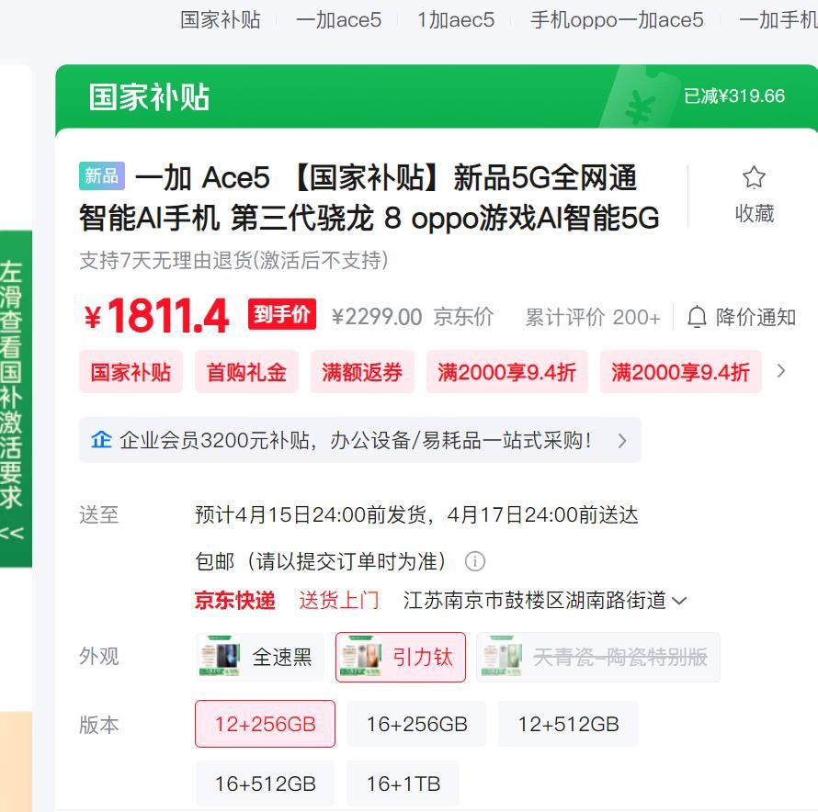Image resolution: width=818 pixels, height=812 pixels.
Task: Click the price drop bell icon
Action: 697,317
